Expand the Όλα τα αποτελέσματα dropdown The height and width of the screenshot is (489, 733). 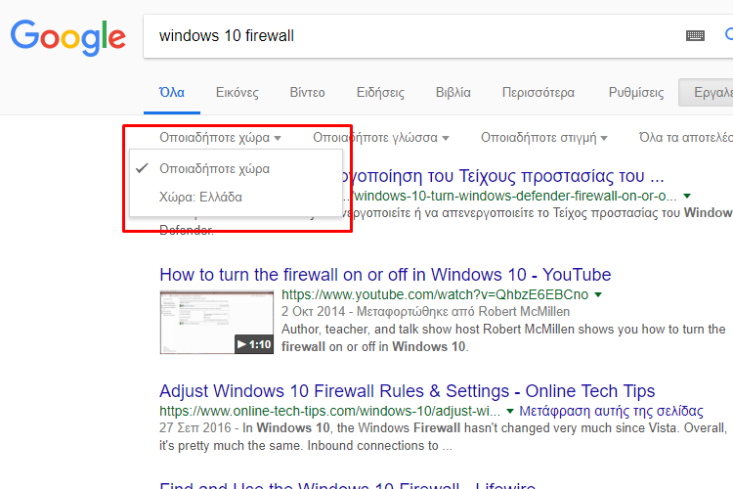coord(686,138)
